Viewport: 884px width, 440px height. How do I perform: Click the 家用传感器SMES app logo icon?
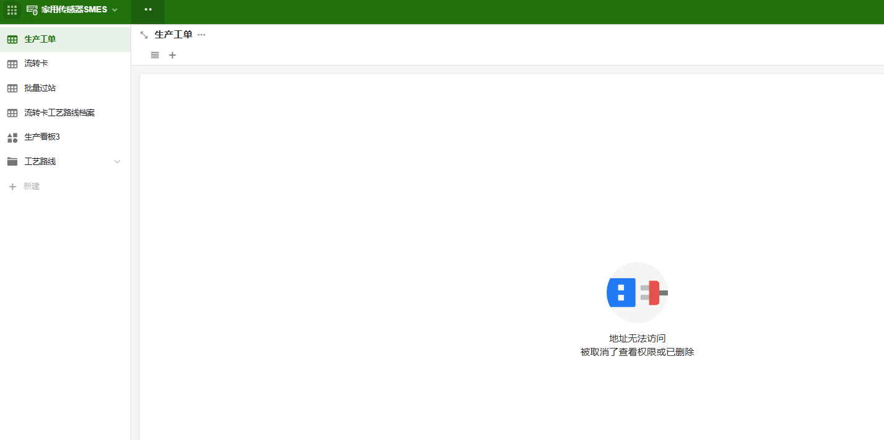point(32,10)
